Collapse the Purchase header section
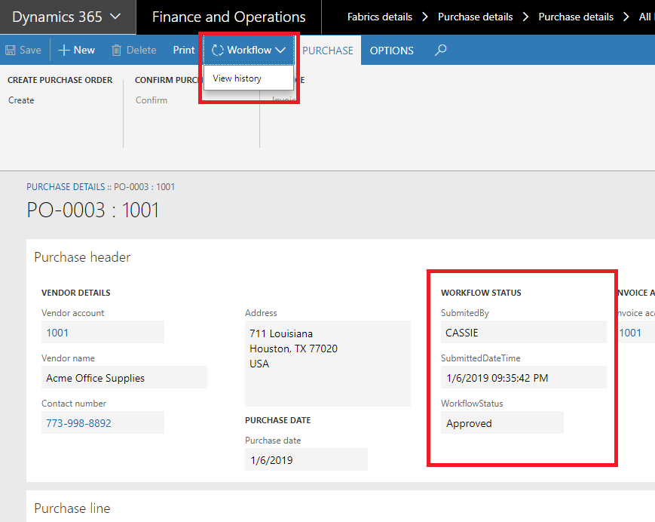The height and width of the screenshot is (522, 655). click(81, 256)
